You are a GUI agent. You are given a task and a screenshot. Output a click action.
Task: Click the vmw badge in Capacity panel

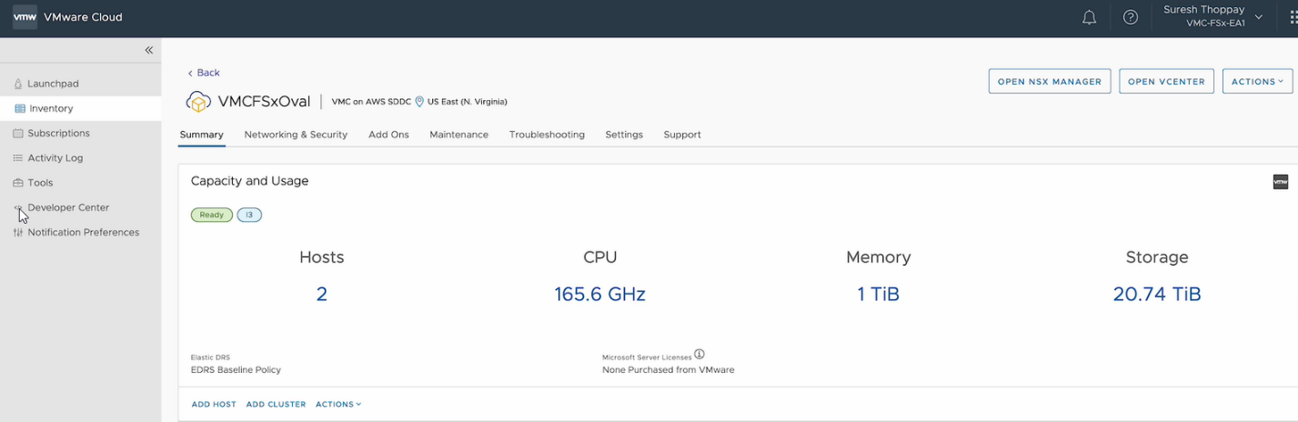1280,182
